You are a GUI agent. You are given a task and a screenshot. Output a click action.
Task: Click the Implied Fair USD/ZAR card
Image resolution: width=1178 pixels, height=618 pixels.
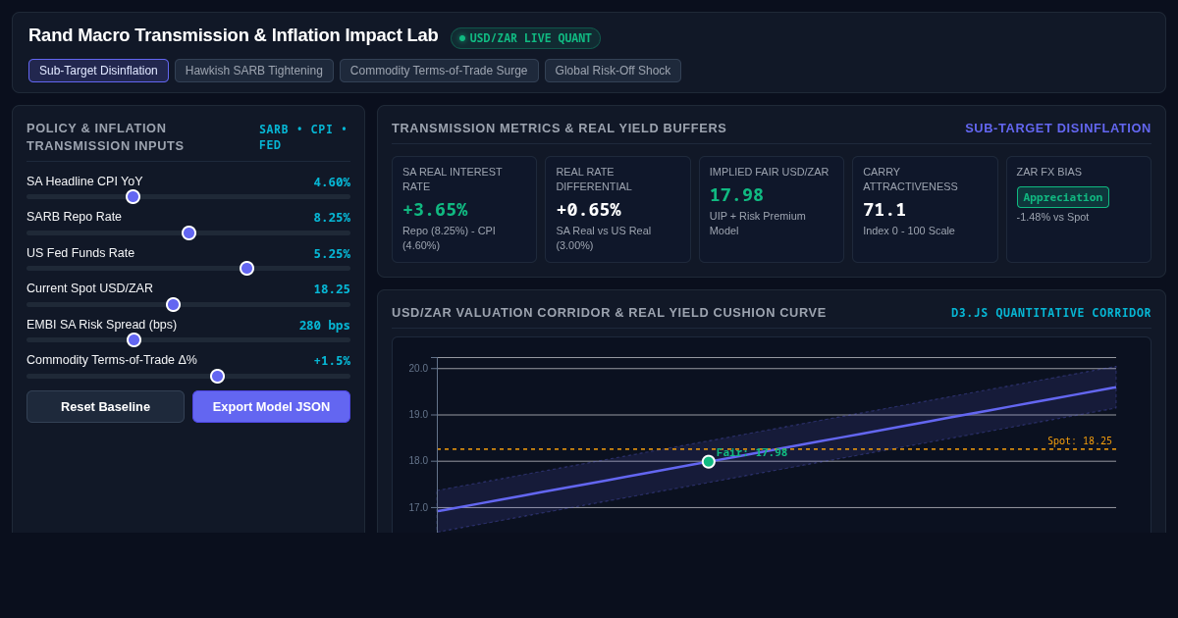(x=772, y=209)
